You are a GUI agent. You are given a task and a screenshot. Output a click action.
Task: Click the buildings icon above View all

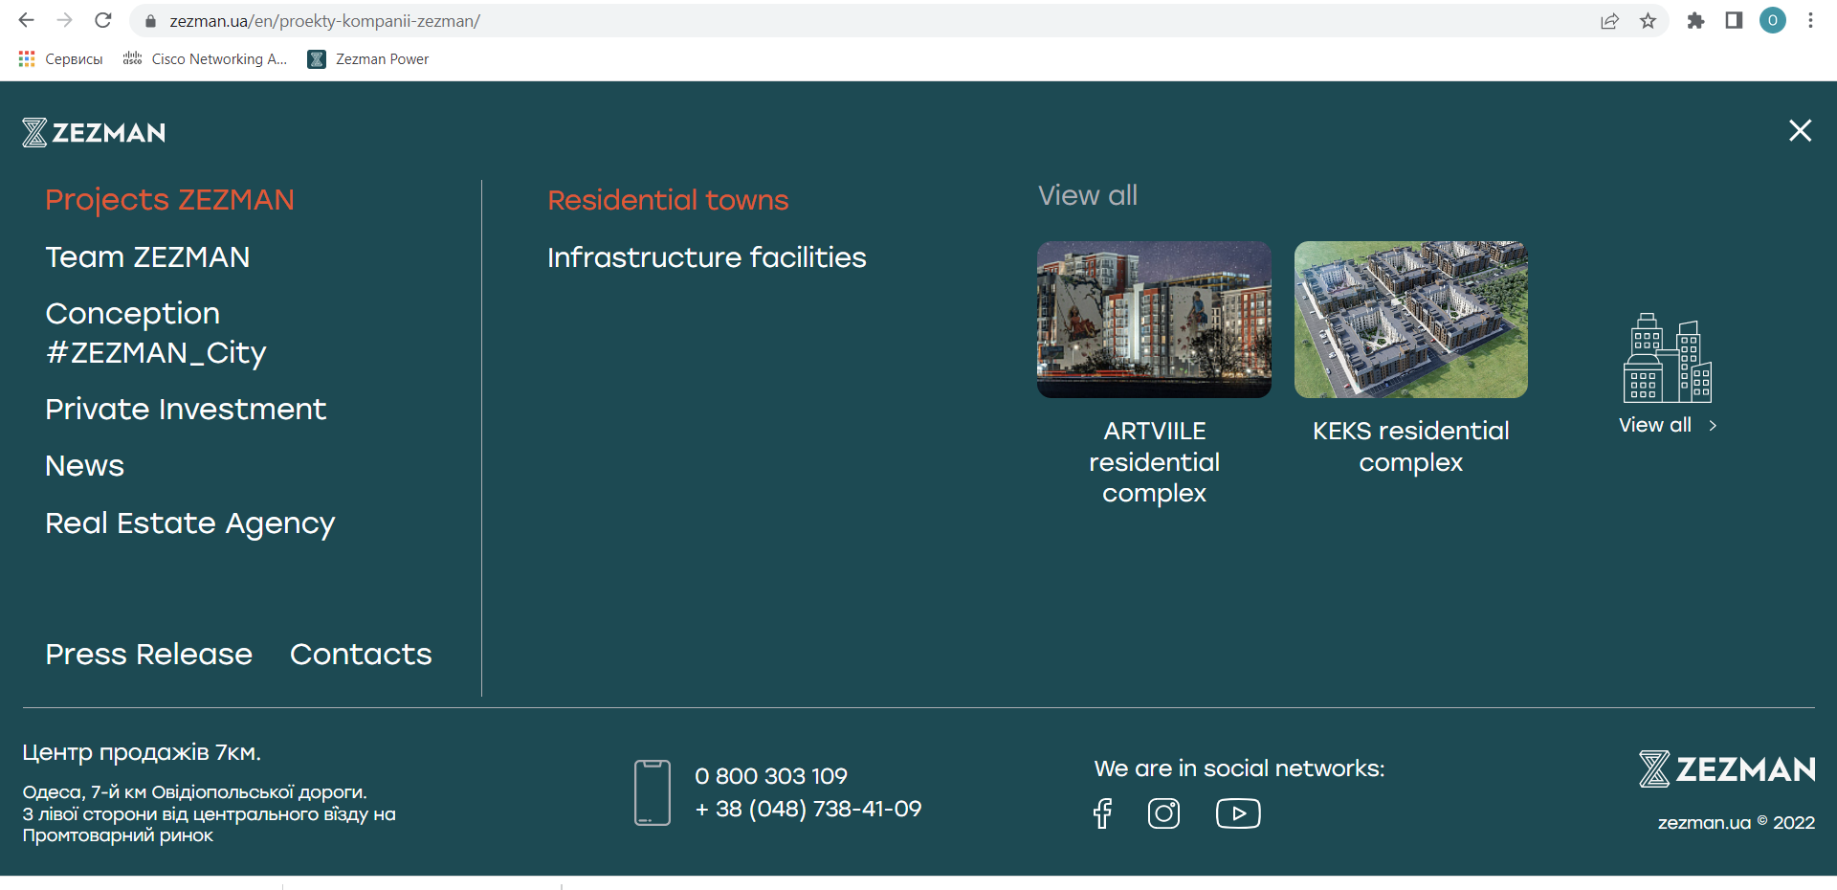pos(1667,359)
